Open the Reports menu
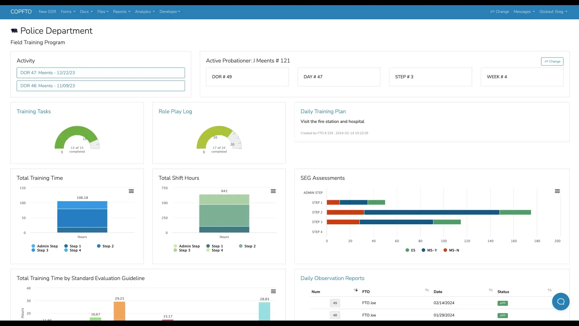The width and height of the screenshot is (579, 326). [122, 12]
